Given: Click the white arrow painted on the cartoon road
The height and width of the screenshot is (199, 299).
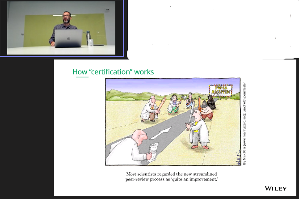Looking at the screenshot, I should (x=161, y=133).
